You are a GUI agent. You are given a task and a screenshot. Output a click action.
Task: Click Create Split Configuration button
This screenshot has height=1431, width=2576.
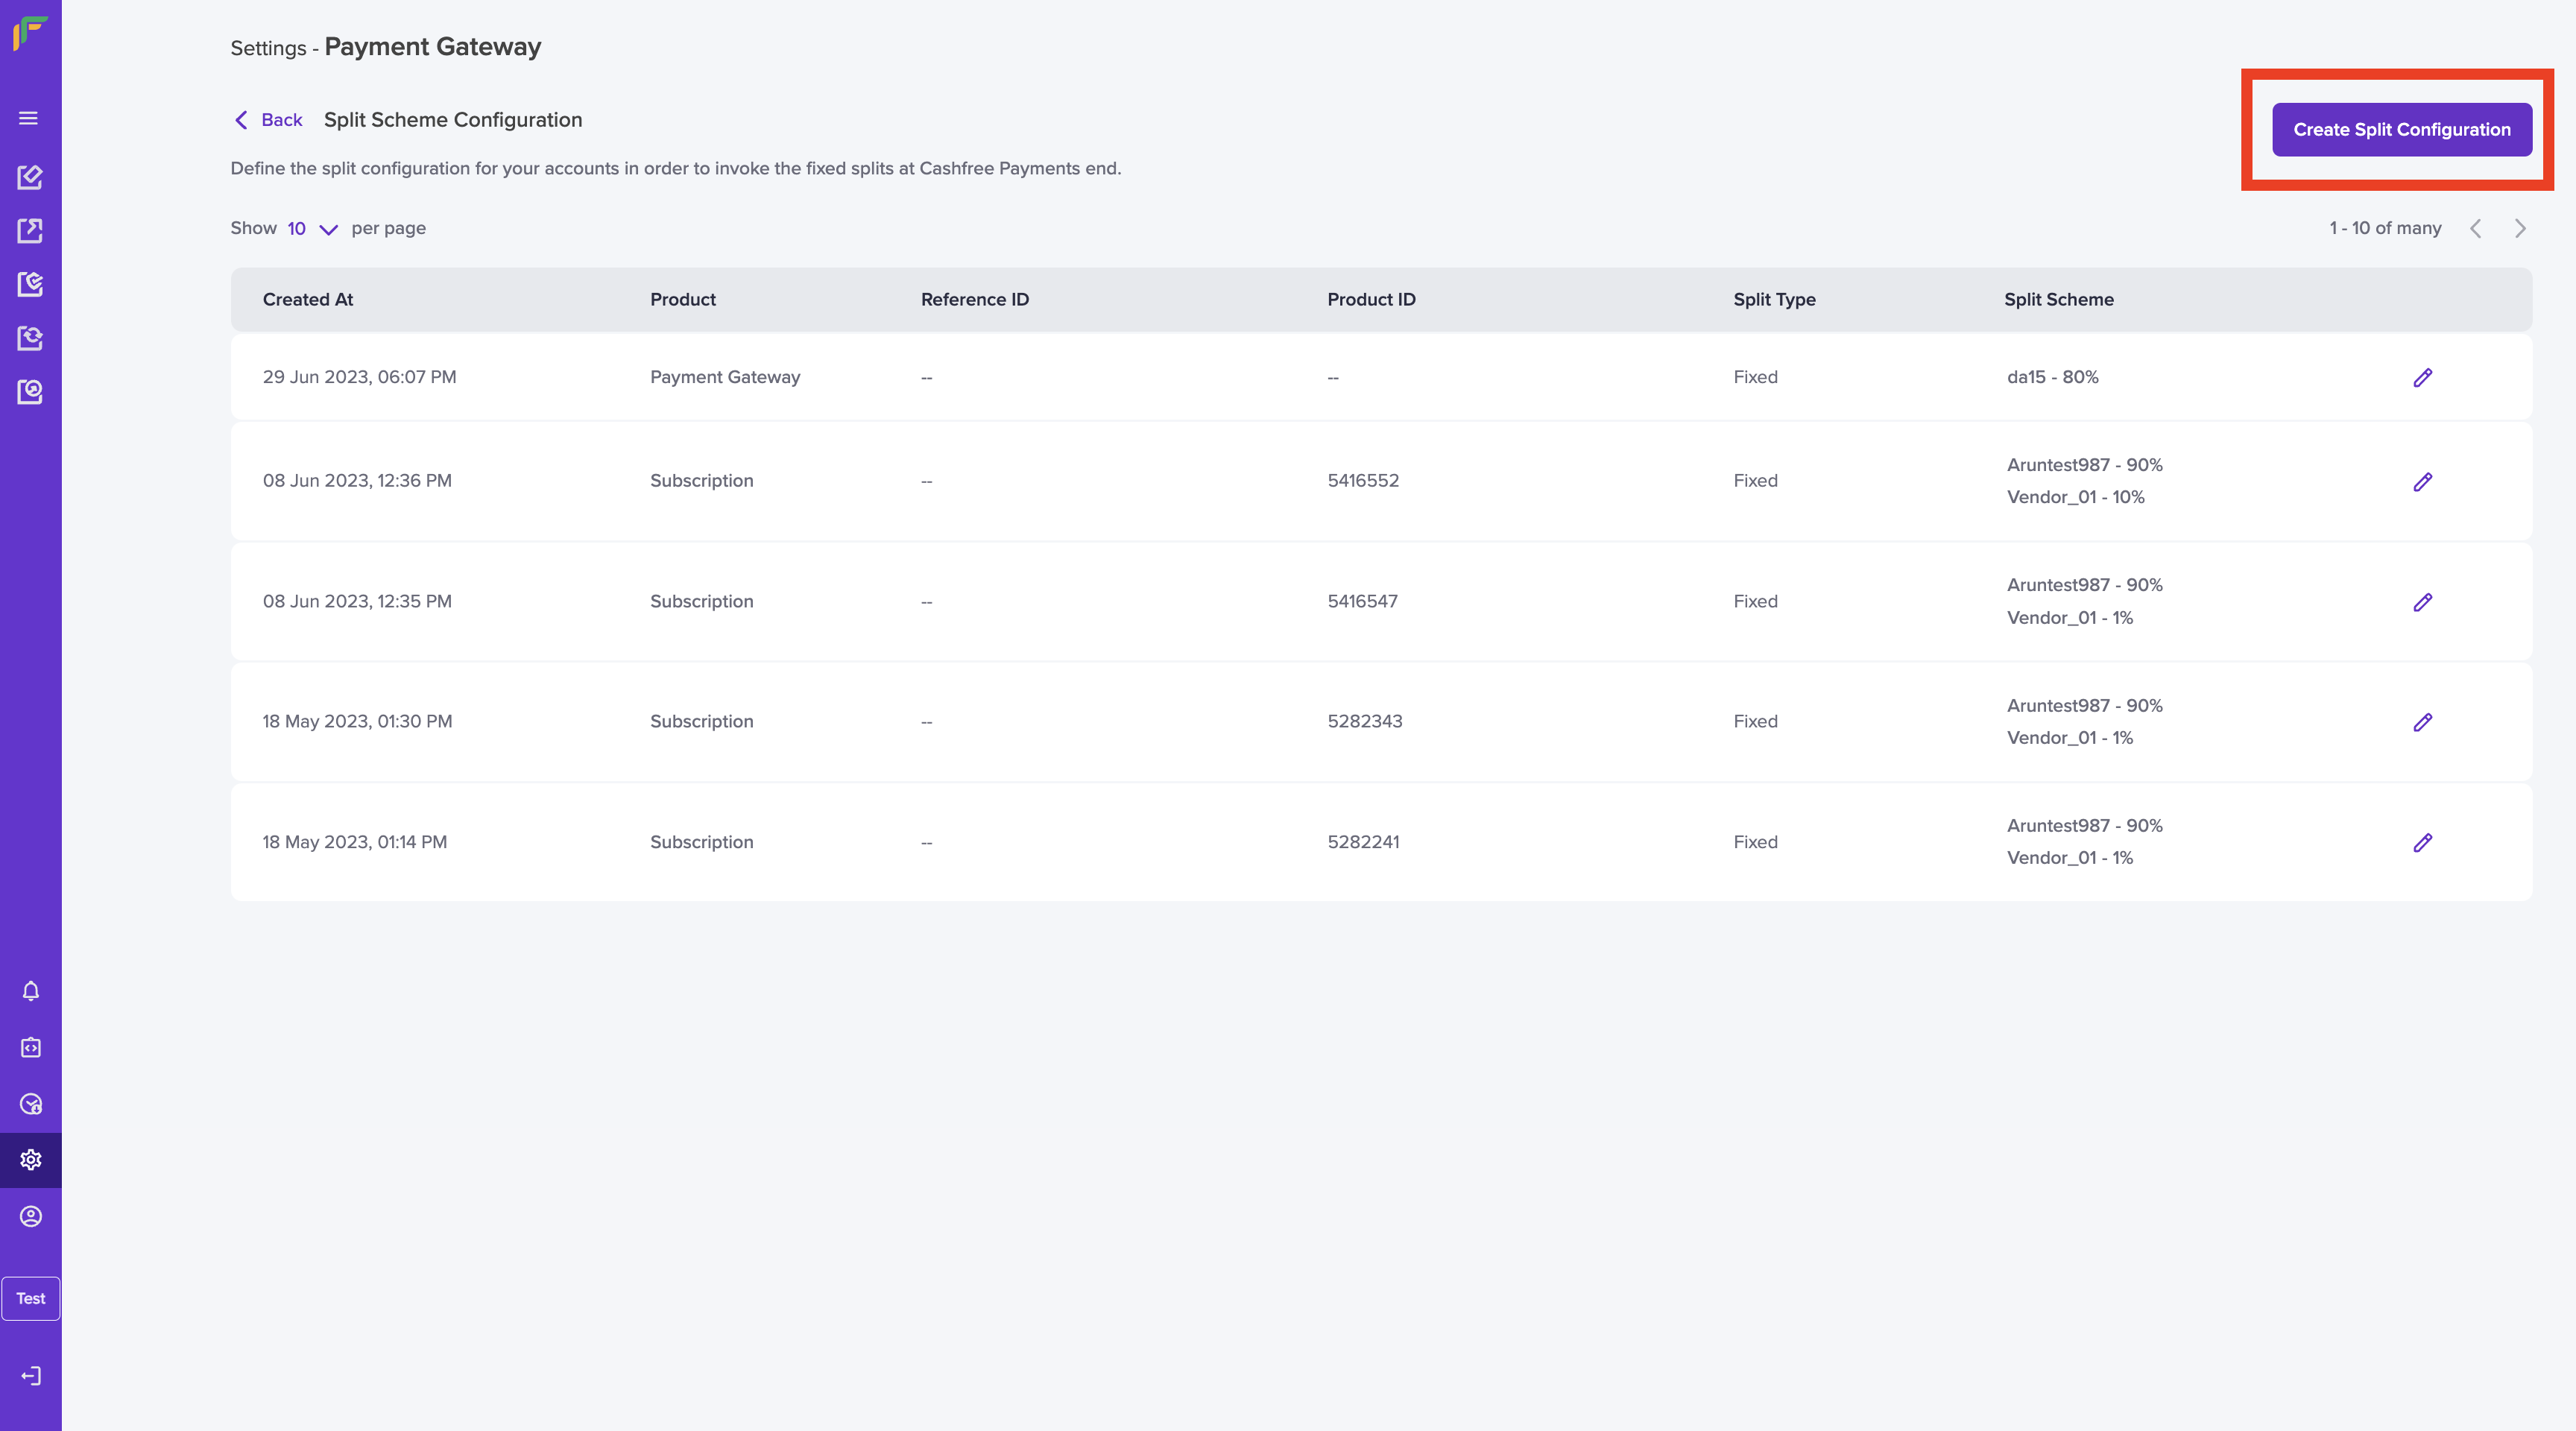[x=2401, y=130]
